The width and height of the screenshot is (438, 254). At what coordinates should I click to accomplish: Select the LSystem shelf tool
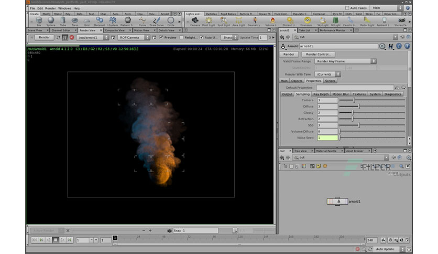pos(113,22)
